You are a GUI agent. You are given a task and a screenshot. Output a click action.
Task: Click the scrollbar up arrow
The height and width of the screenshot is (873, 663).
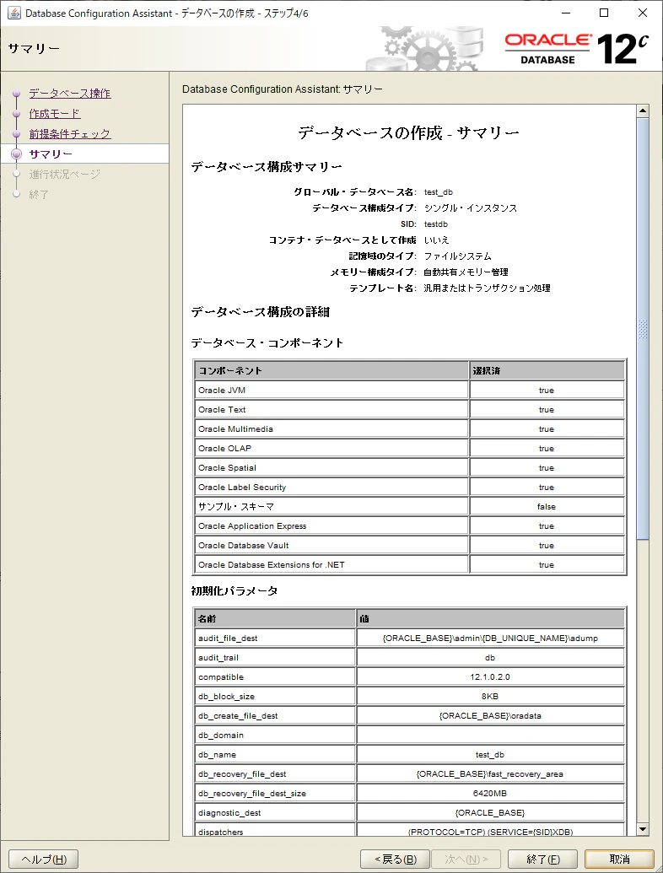[643, 110]
